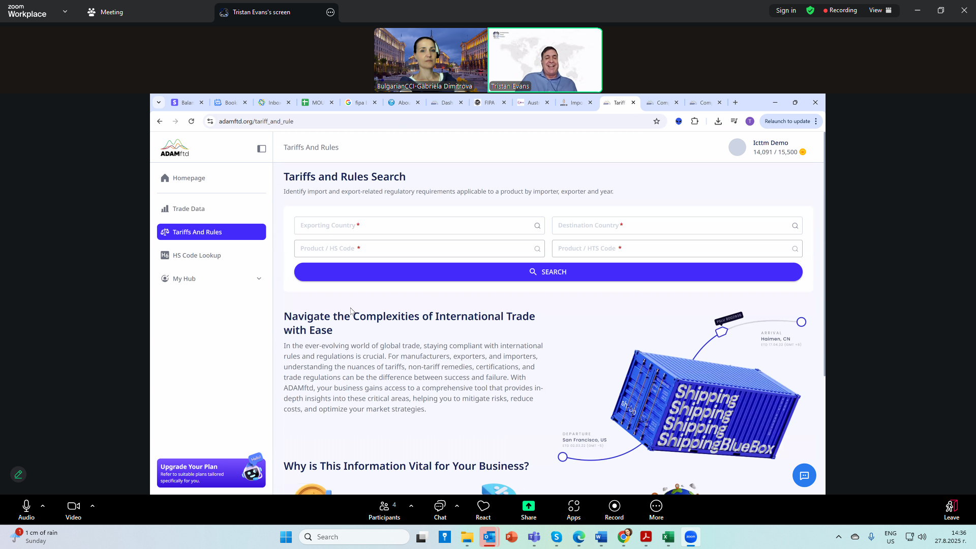The height and width of the screenshot is (549, 976).
Task: Expand the Participants options caret
Action: pos(411,506)
